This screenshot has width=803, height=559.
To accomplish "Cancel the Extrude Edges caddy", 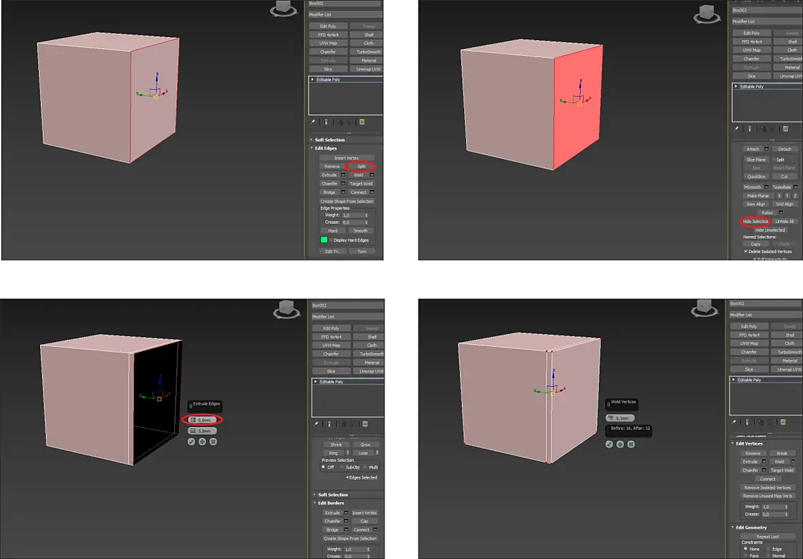I will (x=214, y=442).
